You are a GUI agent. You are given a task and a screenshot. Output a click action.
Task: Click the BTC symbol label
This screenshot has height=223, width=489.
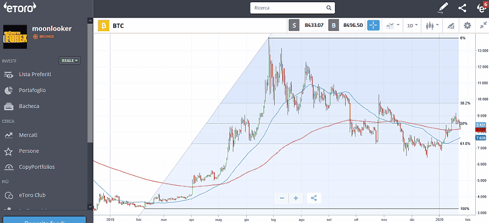click(x=119, y=26)
